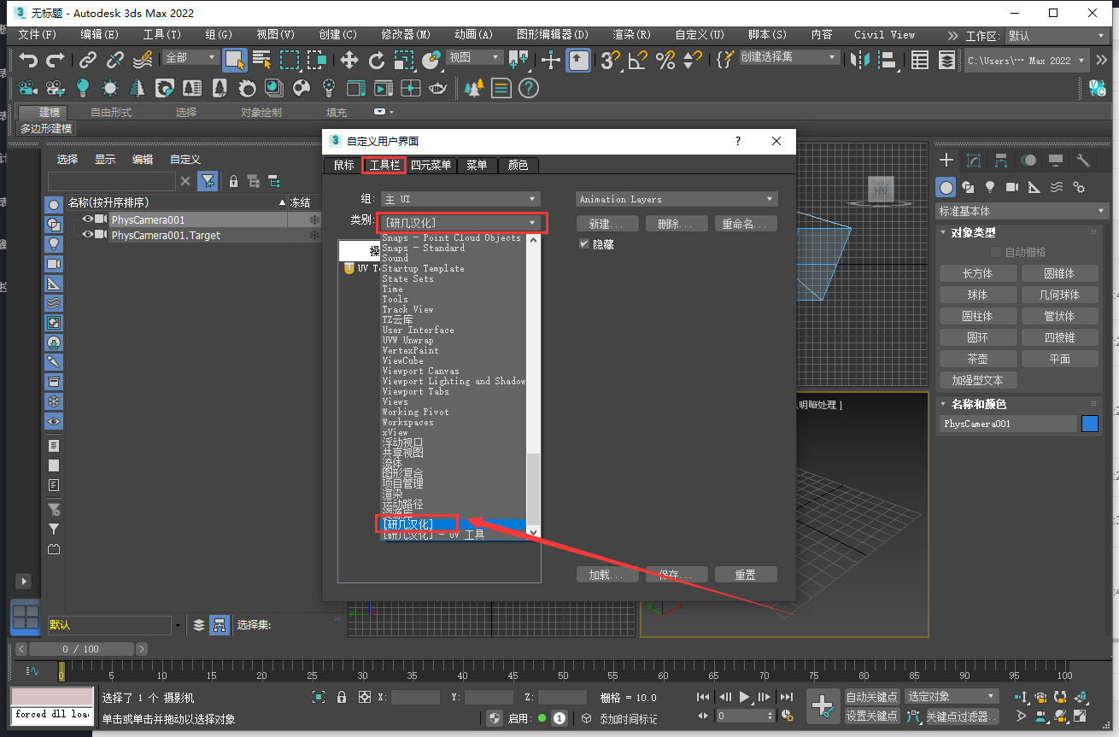The image size is (1119, 737).
Task: Open the 渲染(R) menu
Action: coord(631,35)
